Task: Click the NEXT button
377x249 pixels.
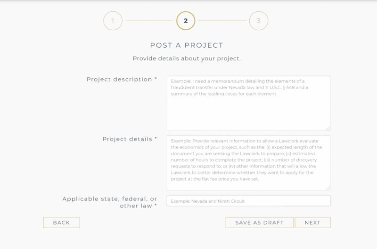Action: click(x=312, y=223)
